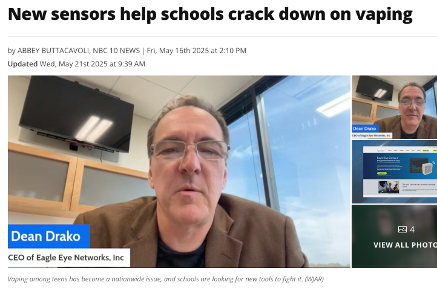Click VIEW ALL PHOTOS text
Image resolution: width=437 pixels, height=288 pixels.
click(406, 245)
